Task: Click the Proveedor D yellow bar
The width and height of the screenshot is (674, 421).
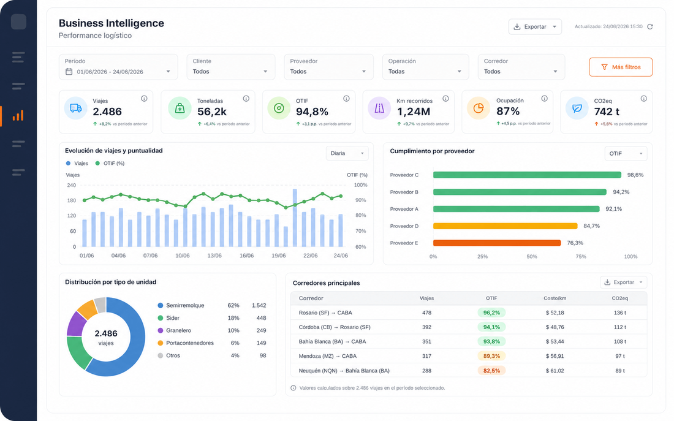Action: pos(505,226)
